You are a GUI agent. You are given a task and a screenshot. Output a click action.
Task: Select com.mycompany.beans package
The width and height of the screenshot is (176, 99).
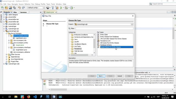click(21, 36)
